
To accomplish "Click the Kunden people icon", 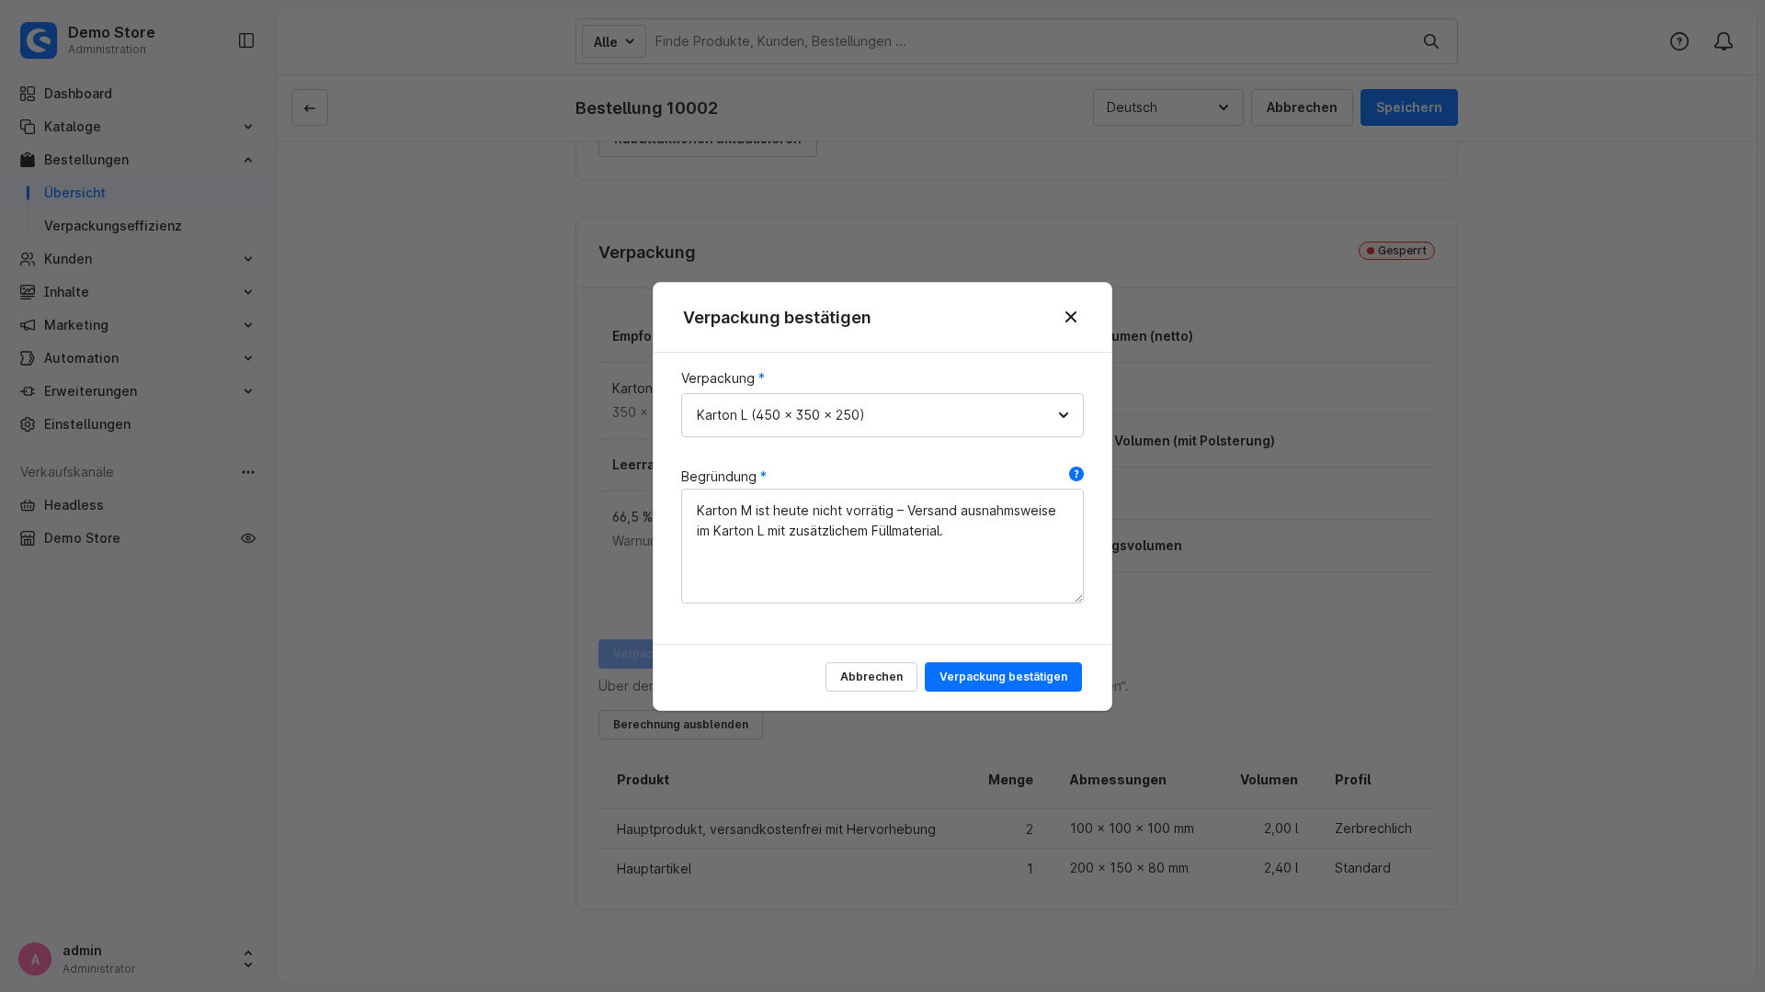I will [28, 259].
